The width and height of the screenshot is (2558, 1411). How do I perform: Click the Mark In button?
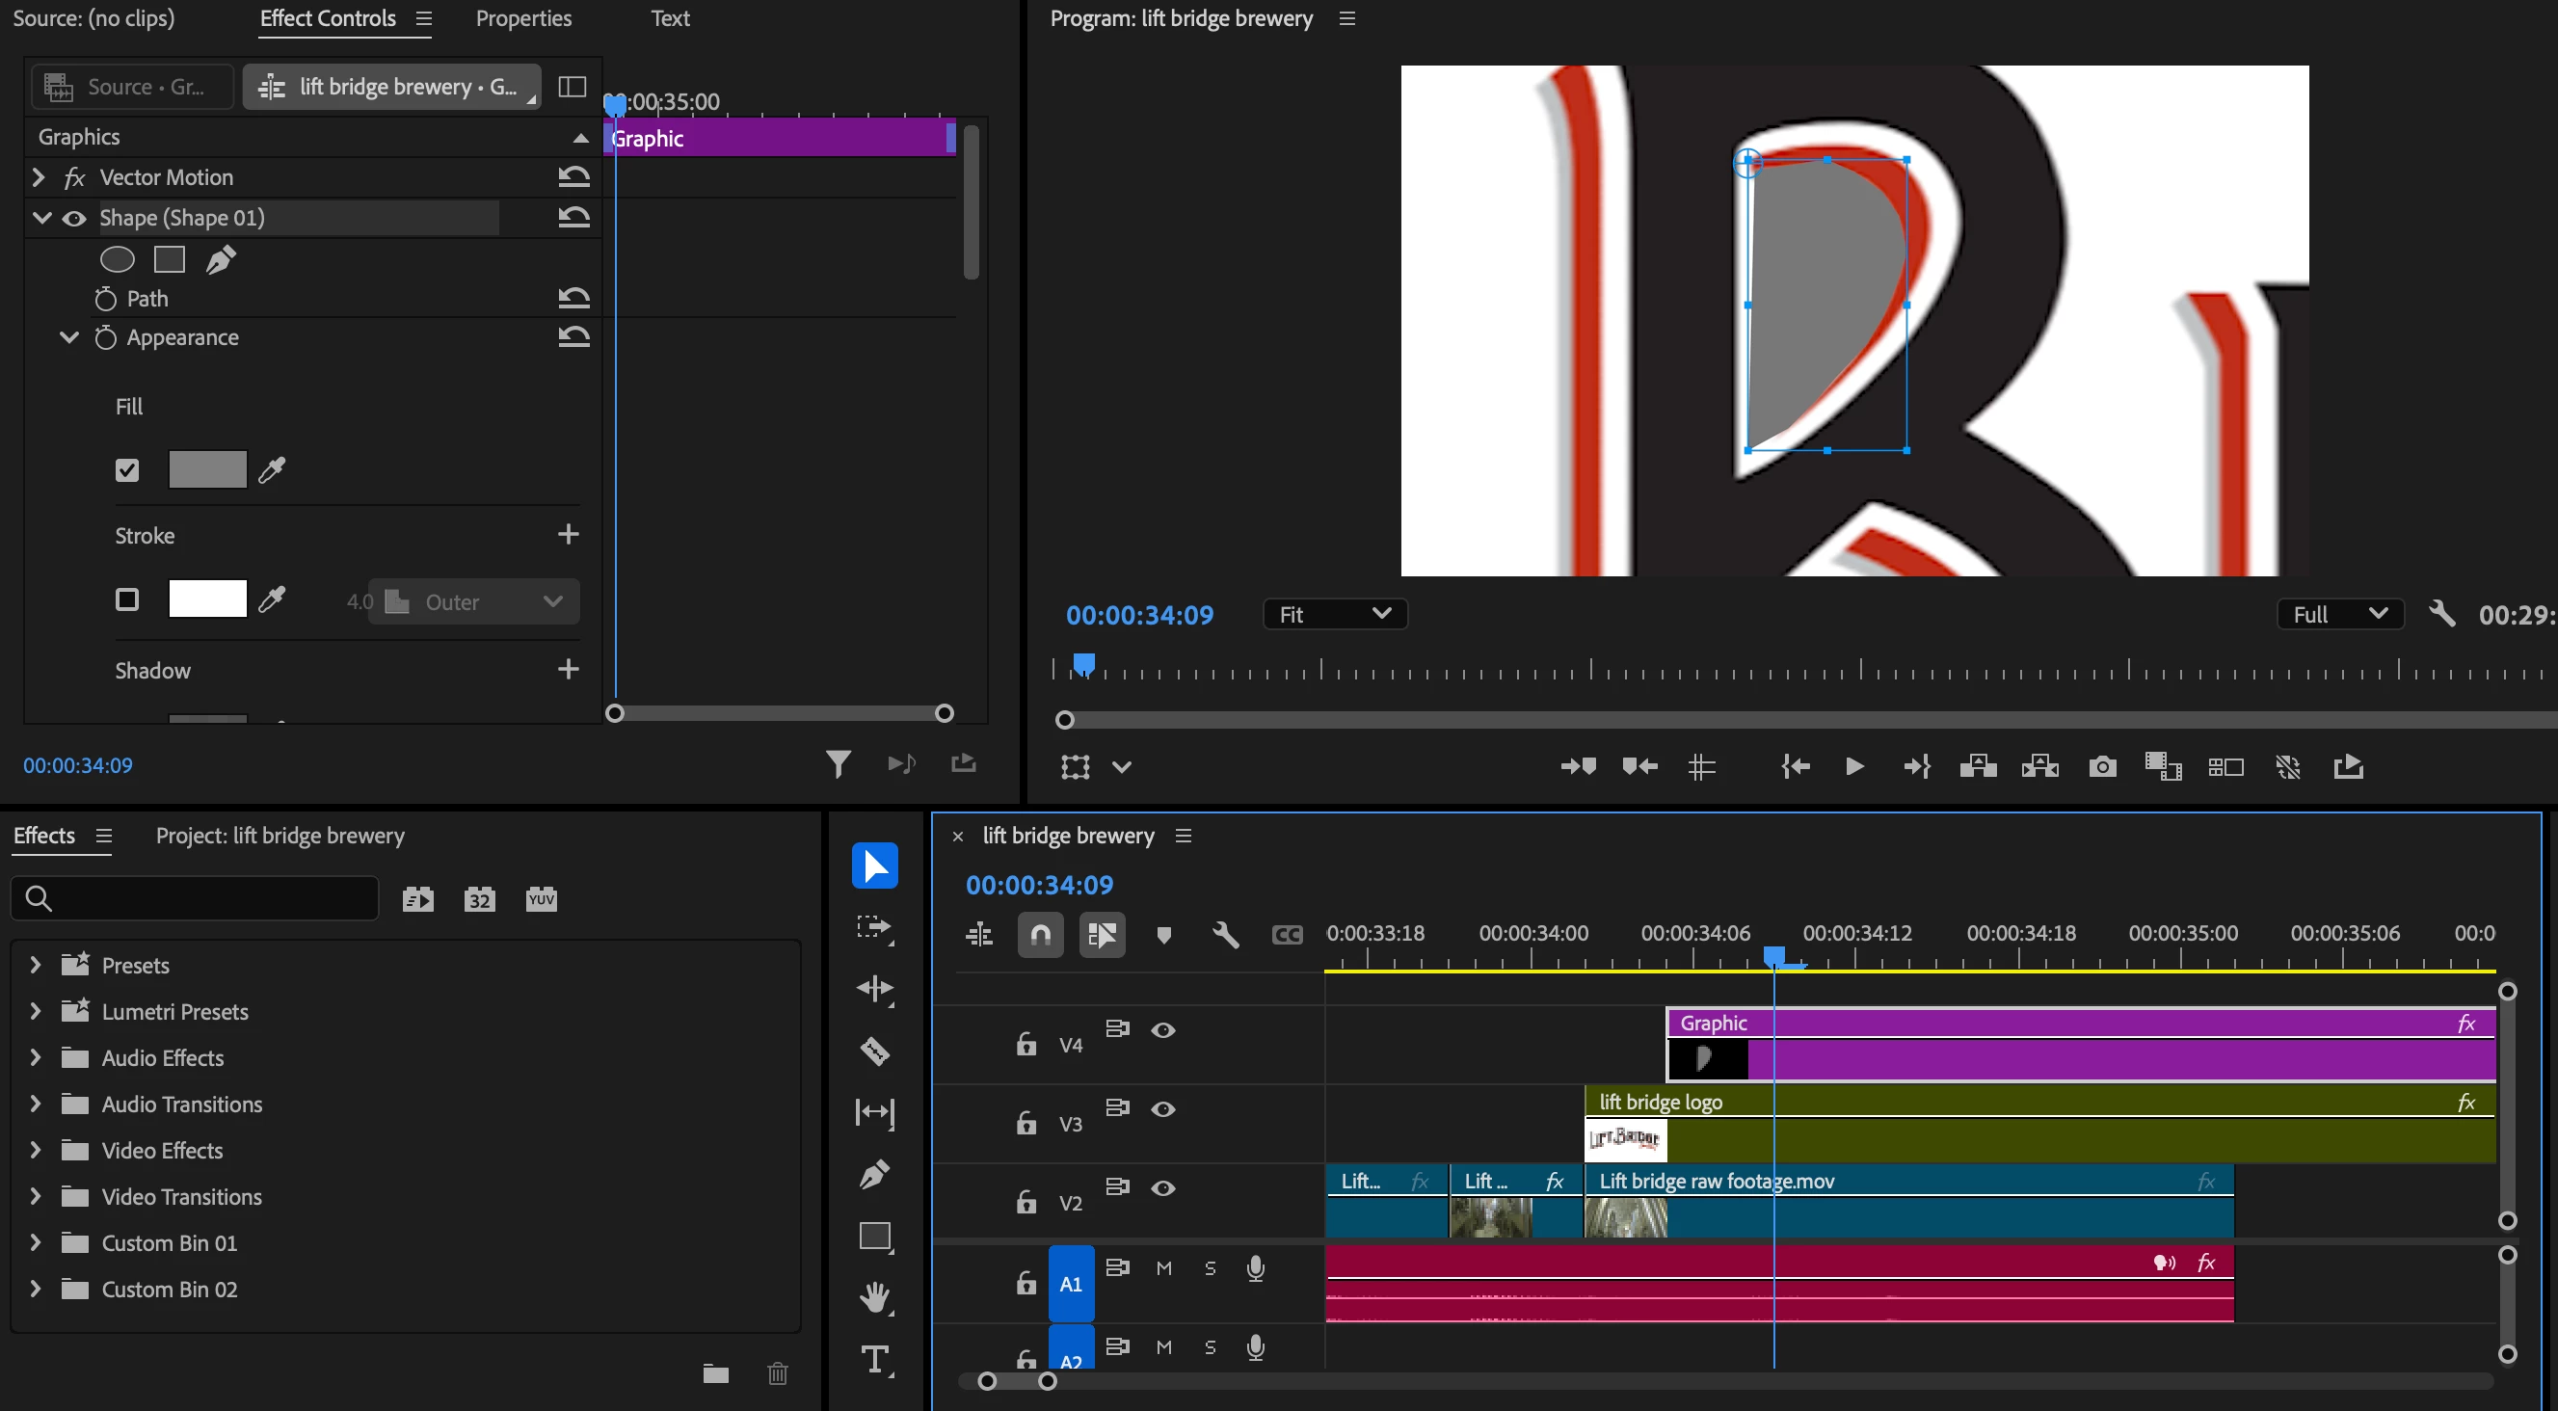point(1578,766)
